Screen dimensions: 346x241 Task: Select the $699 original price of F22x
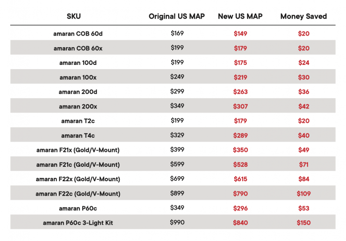pos(177,179)
